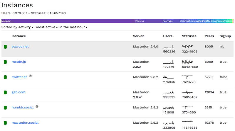Click the humblr.social statuses sparkline chart
Screen dimensions: 235x131
187,107
